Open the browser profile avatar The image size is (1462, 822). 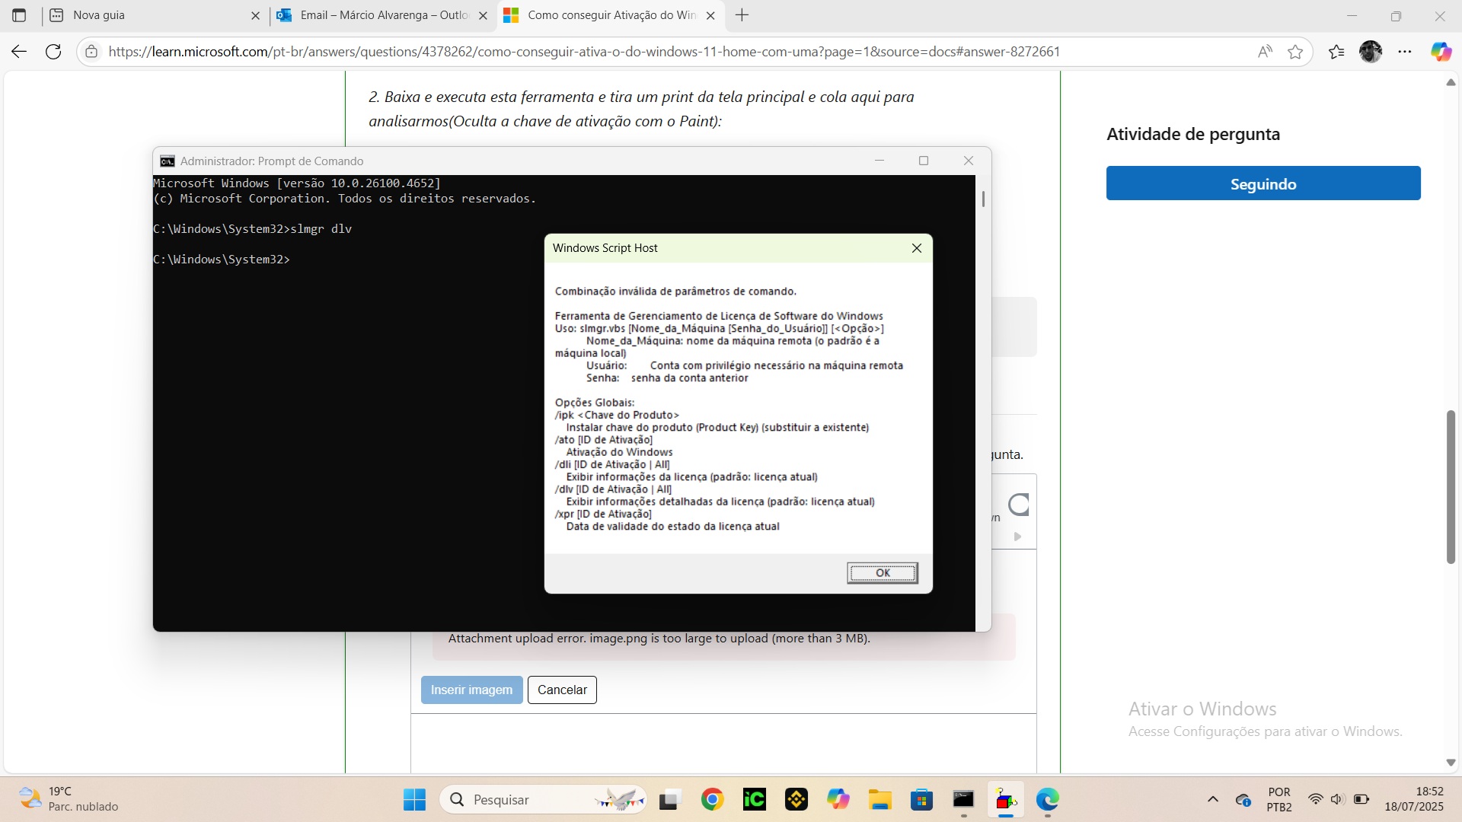click(x=1371, y=52)
